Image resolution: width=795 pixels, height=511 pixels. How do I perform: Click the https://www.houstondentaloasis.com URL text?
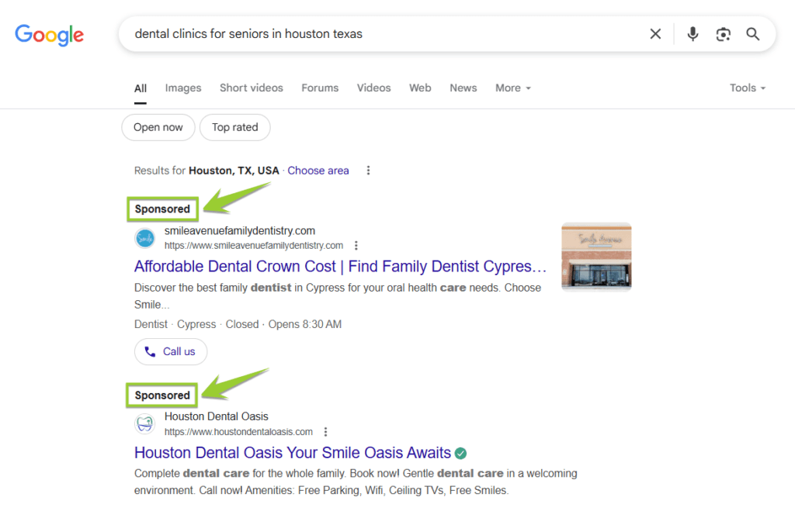pyautogui.click(x=238, y=432)
